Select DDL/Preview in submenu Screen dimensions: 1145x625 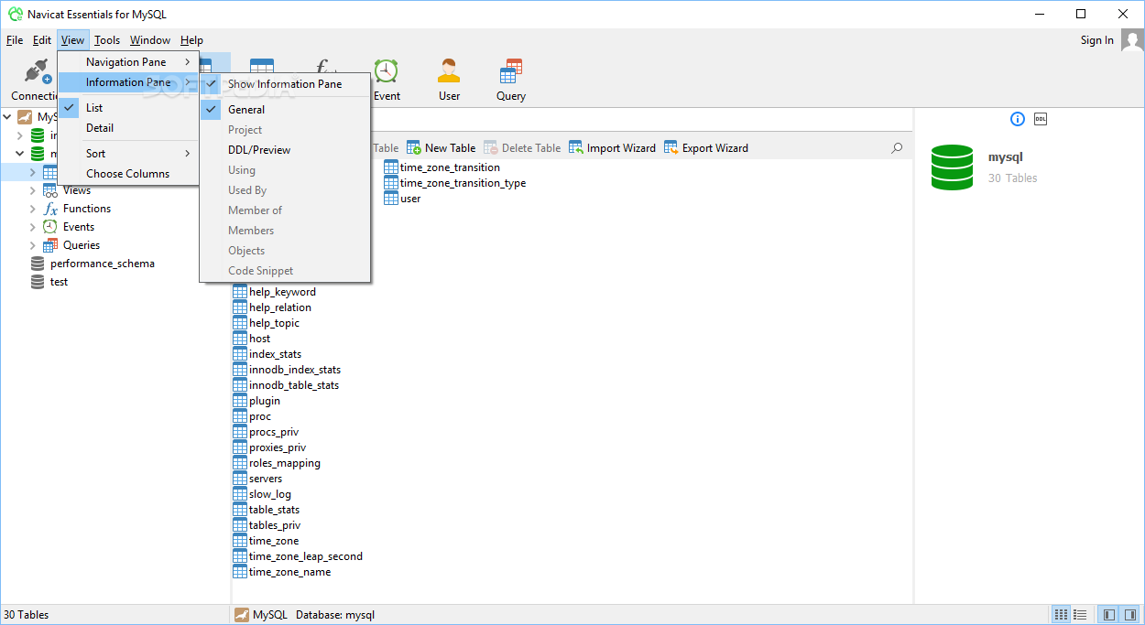click(285, 150)
